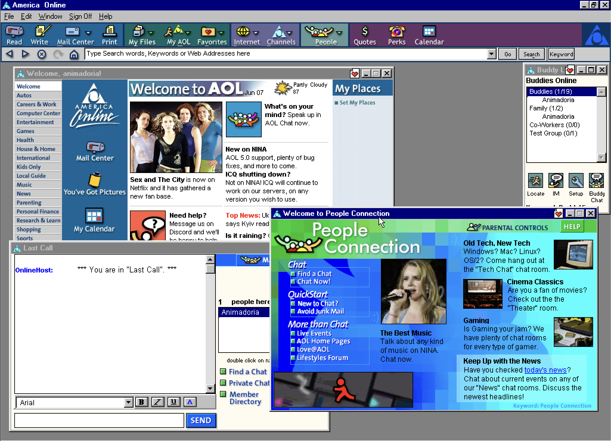Open the Sex and The City photo

pyautogui.click(x=176, y=137)
